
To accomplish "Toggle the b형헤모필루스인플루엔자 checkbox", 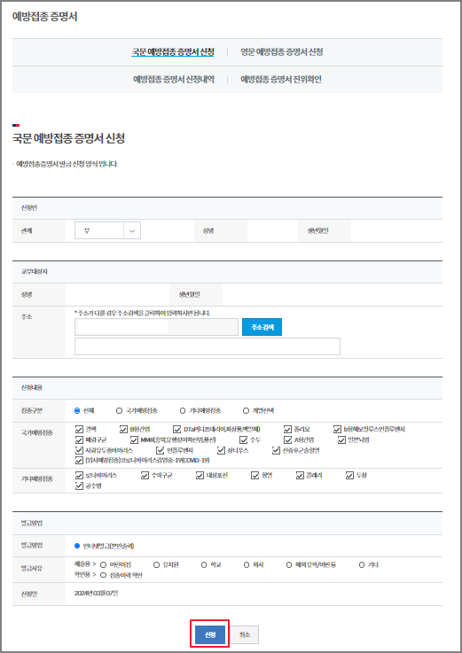I will (337, 429).
